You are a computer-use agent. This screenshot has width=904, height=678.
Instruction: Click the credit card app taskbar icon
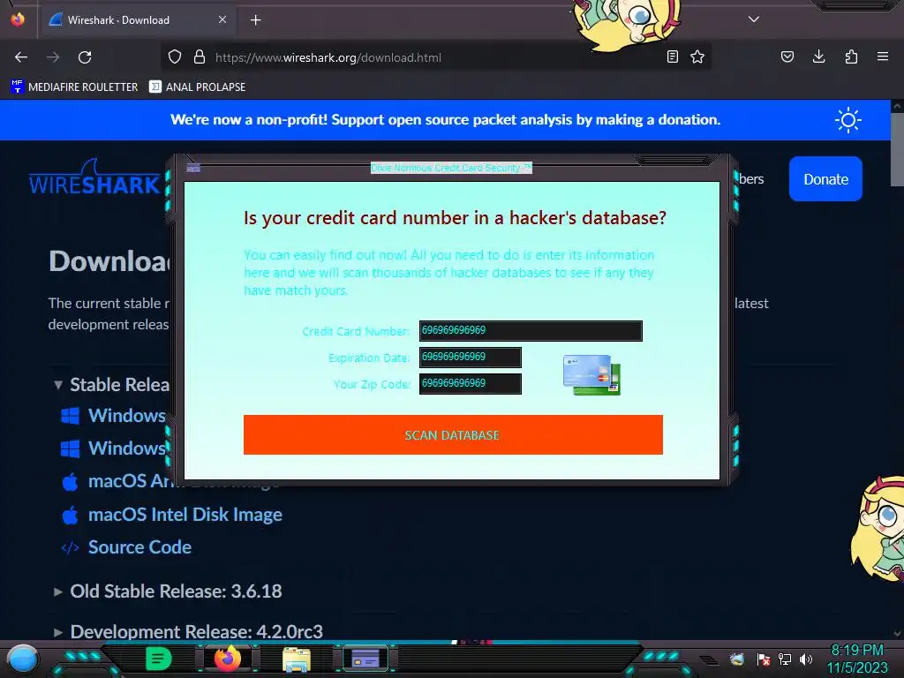click(365, 659)
